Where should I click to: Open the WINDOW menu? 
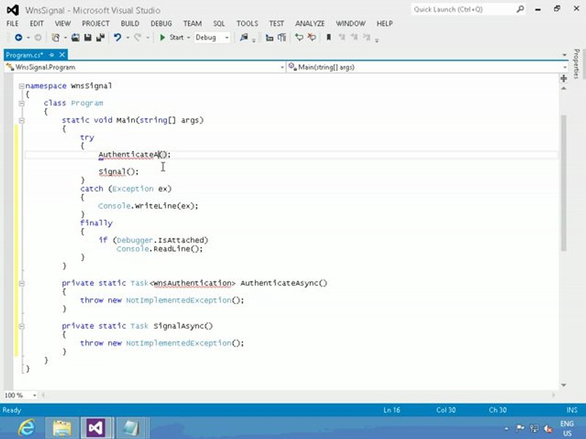click(x=350, y=24)
